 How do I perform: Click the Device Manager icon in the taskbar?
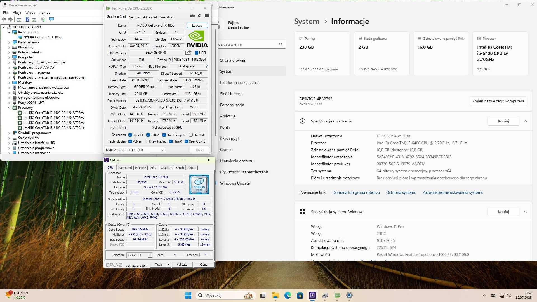pyautogui.click(x=325, y=295)
